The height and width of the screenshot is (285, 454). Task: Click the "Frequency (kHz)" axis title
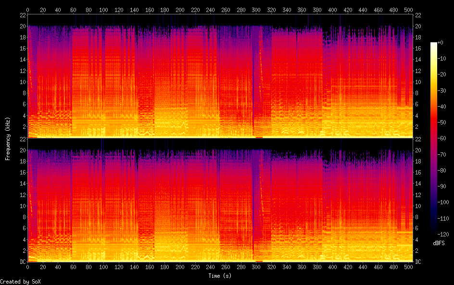tap(8, 139)
